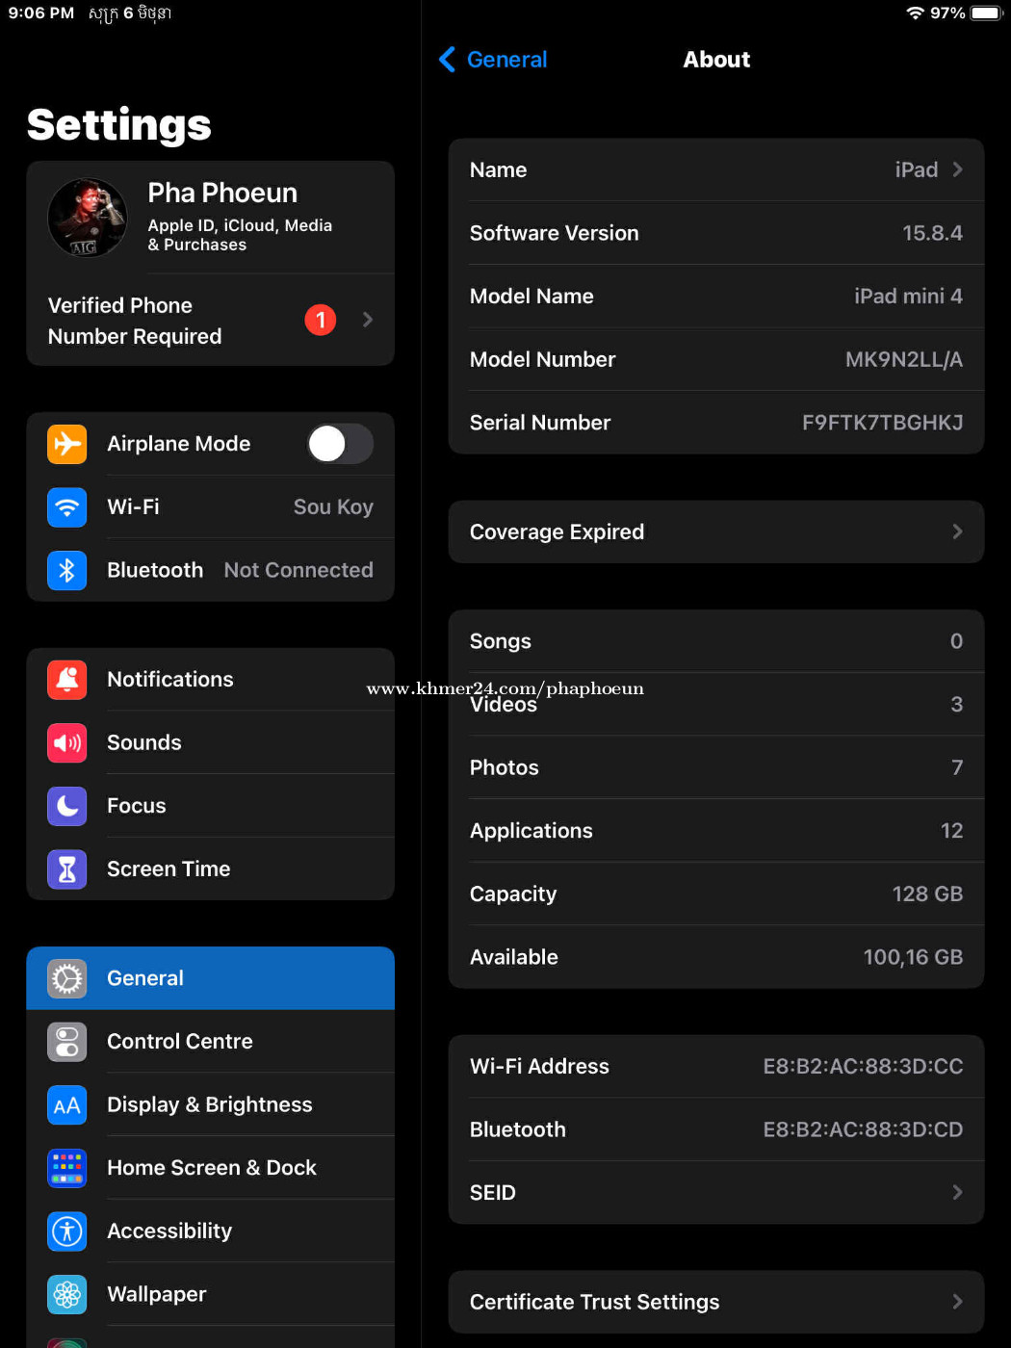Select Control Centre in sidebar
Screen dimensions: 1011x1348
pyautogui.click(x=211, y=1042)
